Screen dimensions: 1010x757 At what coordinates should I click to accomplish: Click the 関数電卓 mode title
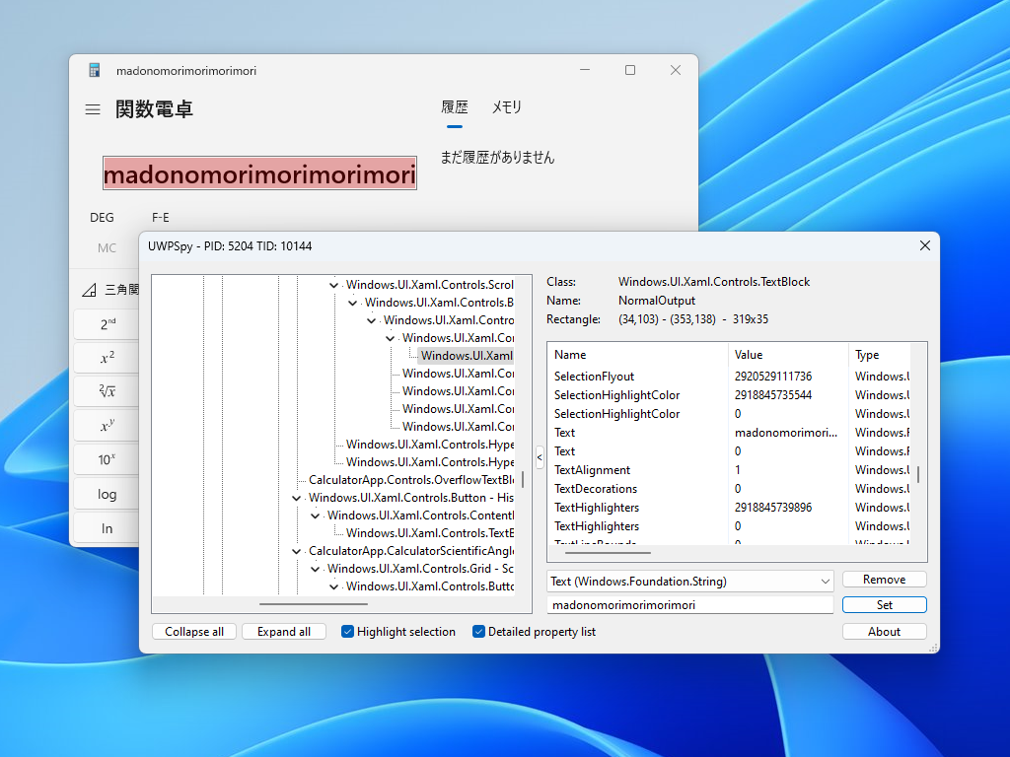(154, 108)
